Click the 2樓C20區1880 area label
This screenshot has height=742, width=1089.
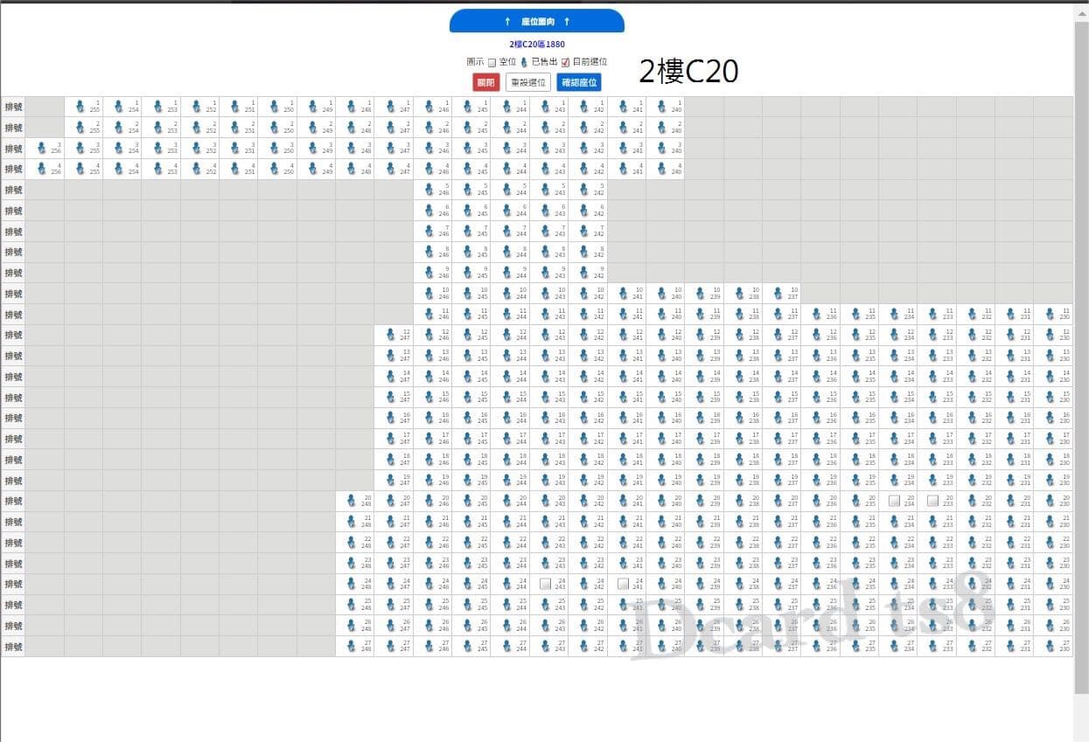coord(537,44)
